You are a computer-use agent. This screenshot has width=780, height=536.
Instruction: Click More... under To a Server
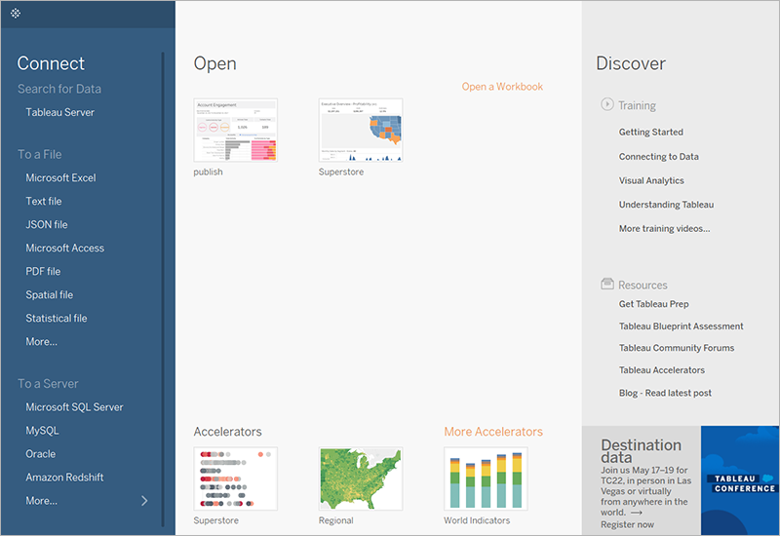pyautogui.click(x=41, y=501)
